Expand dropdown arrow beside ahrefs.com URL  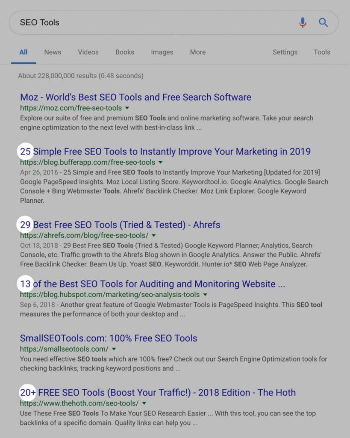pos(154,236)
